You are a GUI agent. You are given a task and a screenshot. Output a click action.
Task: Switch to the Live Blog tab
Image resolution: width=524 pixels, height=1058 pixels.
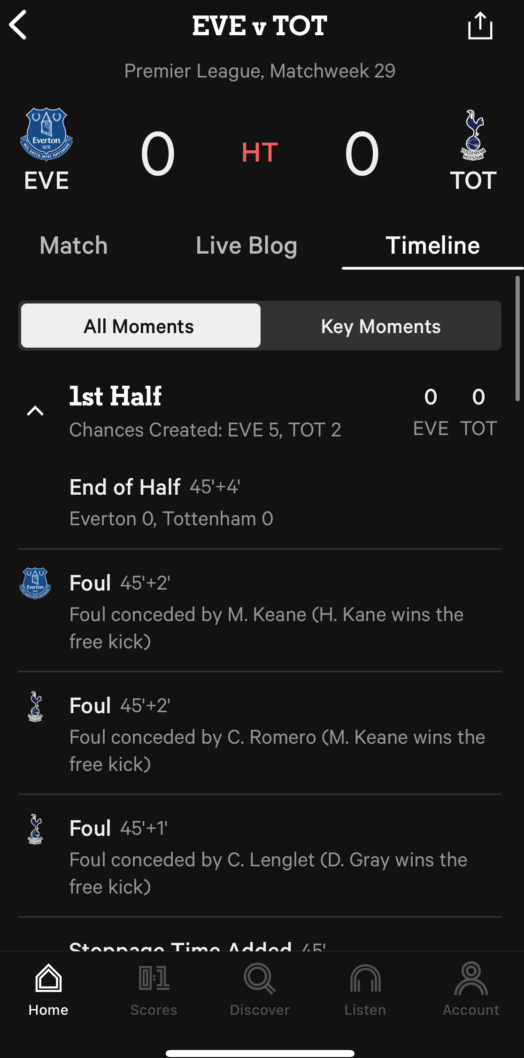tap(247, 245)
